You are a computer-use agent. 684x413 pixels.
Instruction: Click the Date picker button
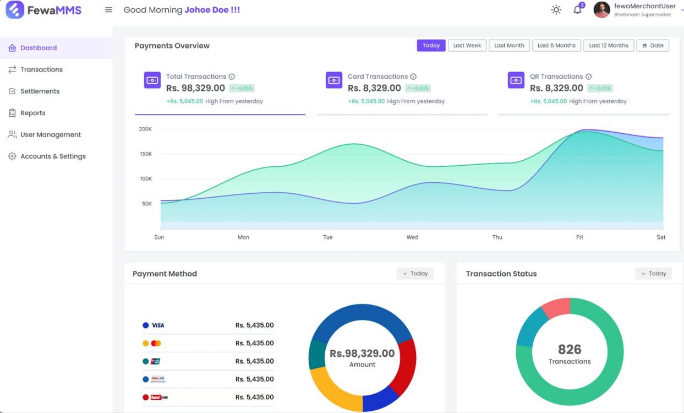[x=653, y=45]
